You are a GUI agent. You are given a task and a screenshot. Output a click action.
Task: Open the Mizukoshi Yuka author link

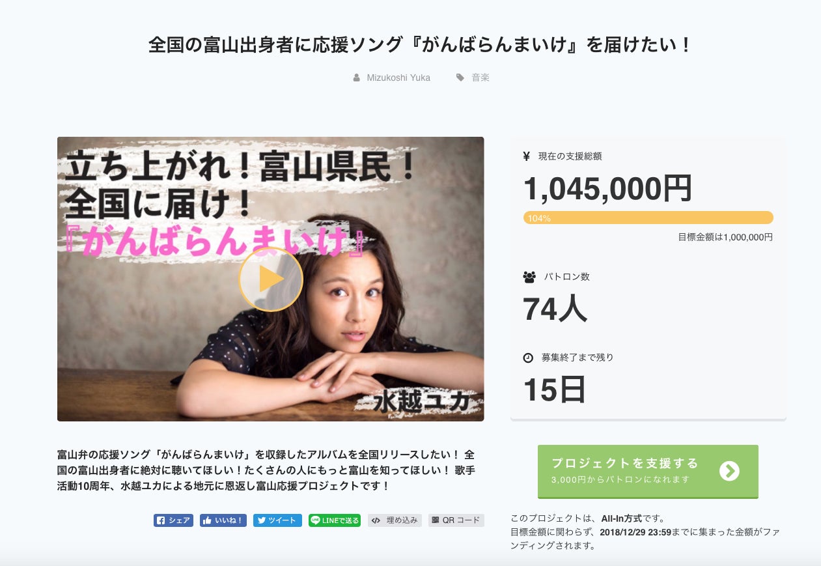point(398,78)
